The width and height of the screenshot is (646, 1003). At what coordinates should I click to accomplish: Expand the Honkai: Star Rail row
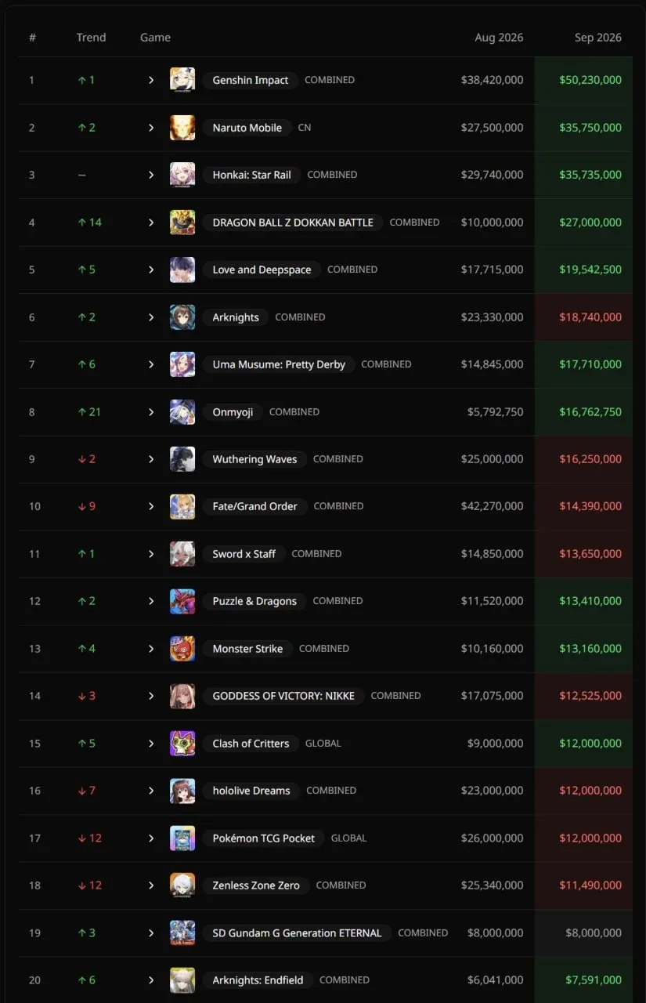151,175
